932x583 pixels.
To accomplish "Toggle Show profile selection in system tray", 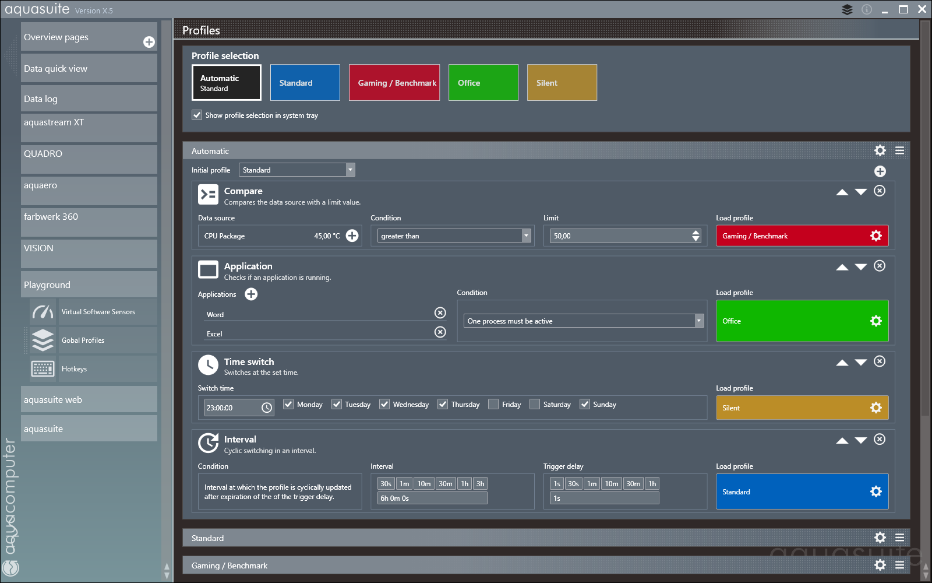I will pyautogui.click(x=197, y=115).
